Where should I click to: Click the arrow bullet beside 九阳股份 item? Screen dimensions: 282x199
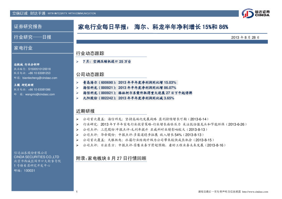(77, 98)
